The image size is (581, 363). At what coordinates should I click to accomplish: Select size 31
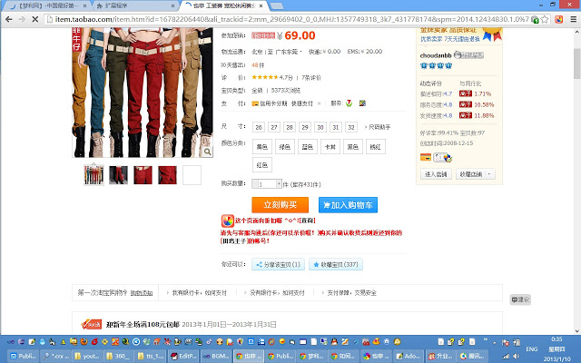point(336,127)
